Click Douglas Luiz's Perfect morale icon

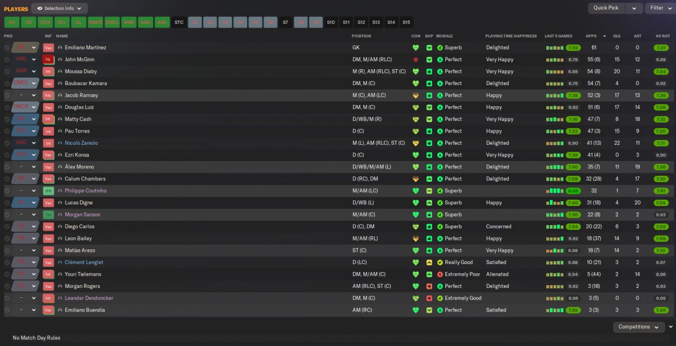(x=440, y=107)
